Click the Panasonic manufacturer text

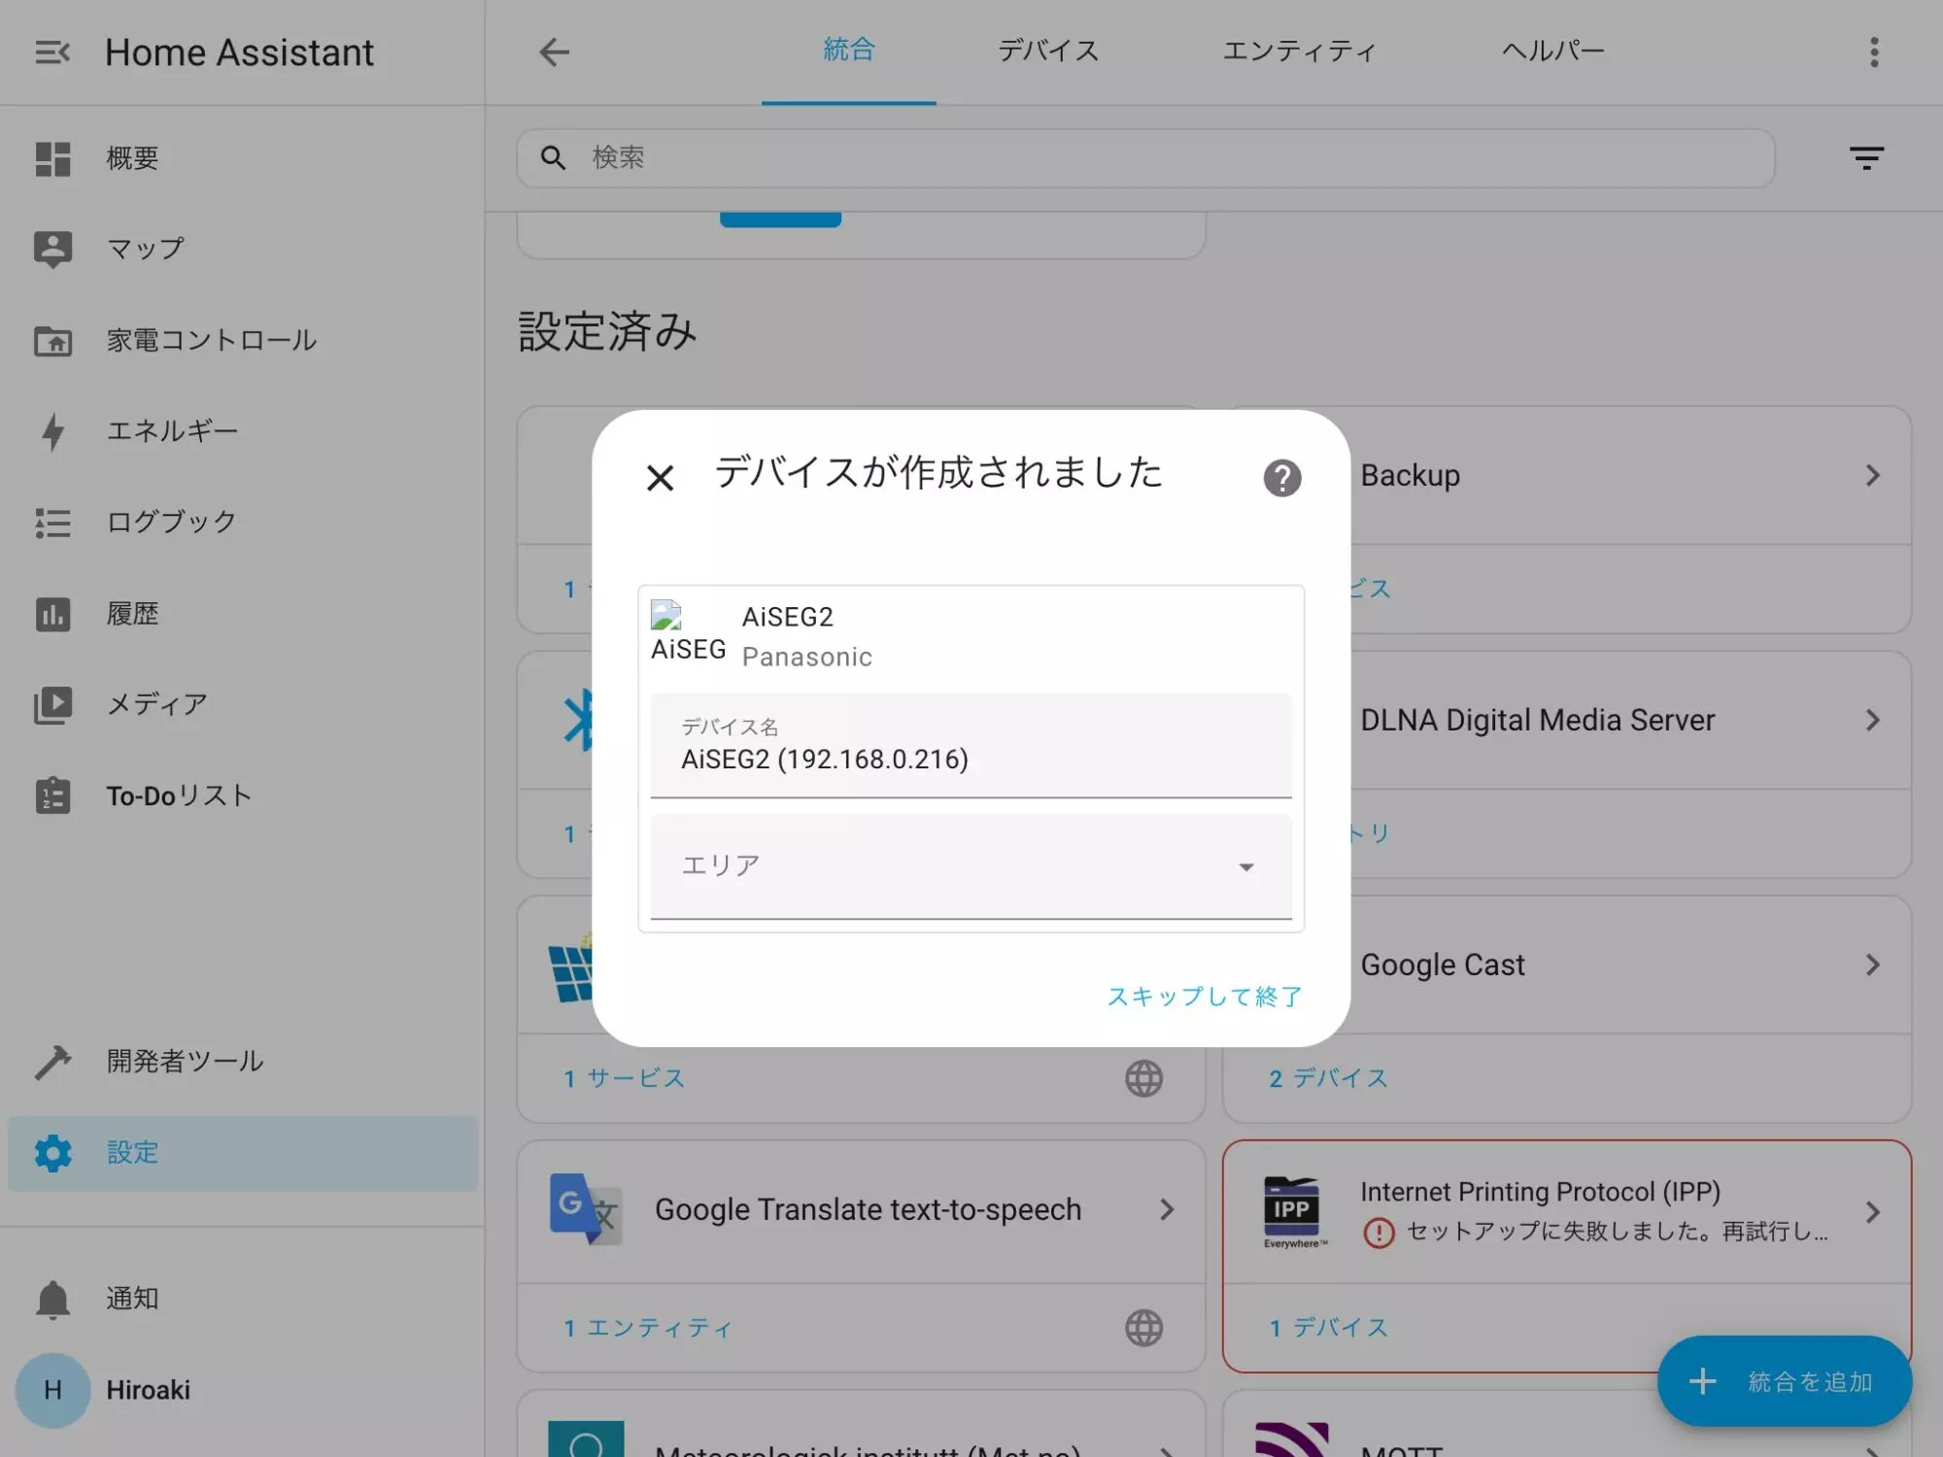[806, 658]
